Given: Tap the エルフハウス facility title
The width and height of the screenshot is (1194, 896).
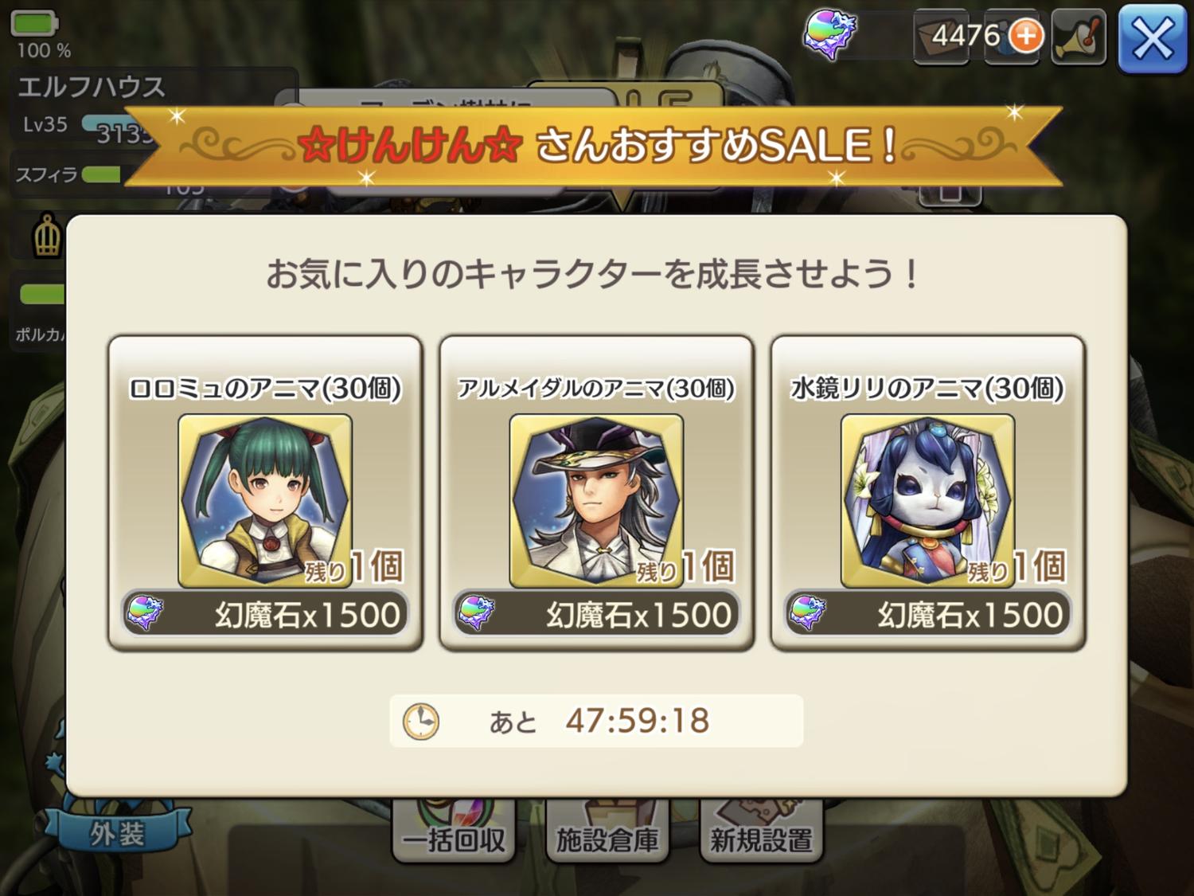Looking at the screenshot, I should click(91, 87).
